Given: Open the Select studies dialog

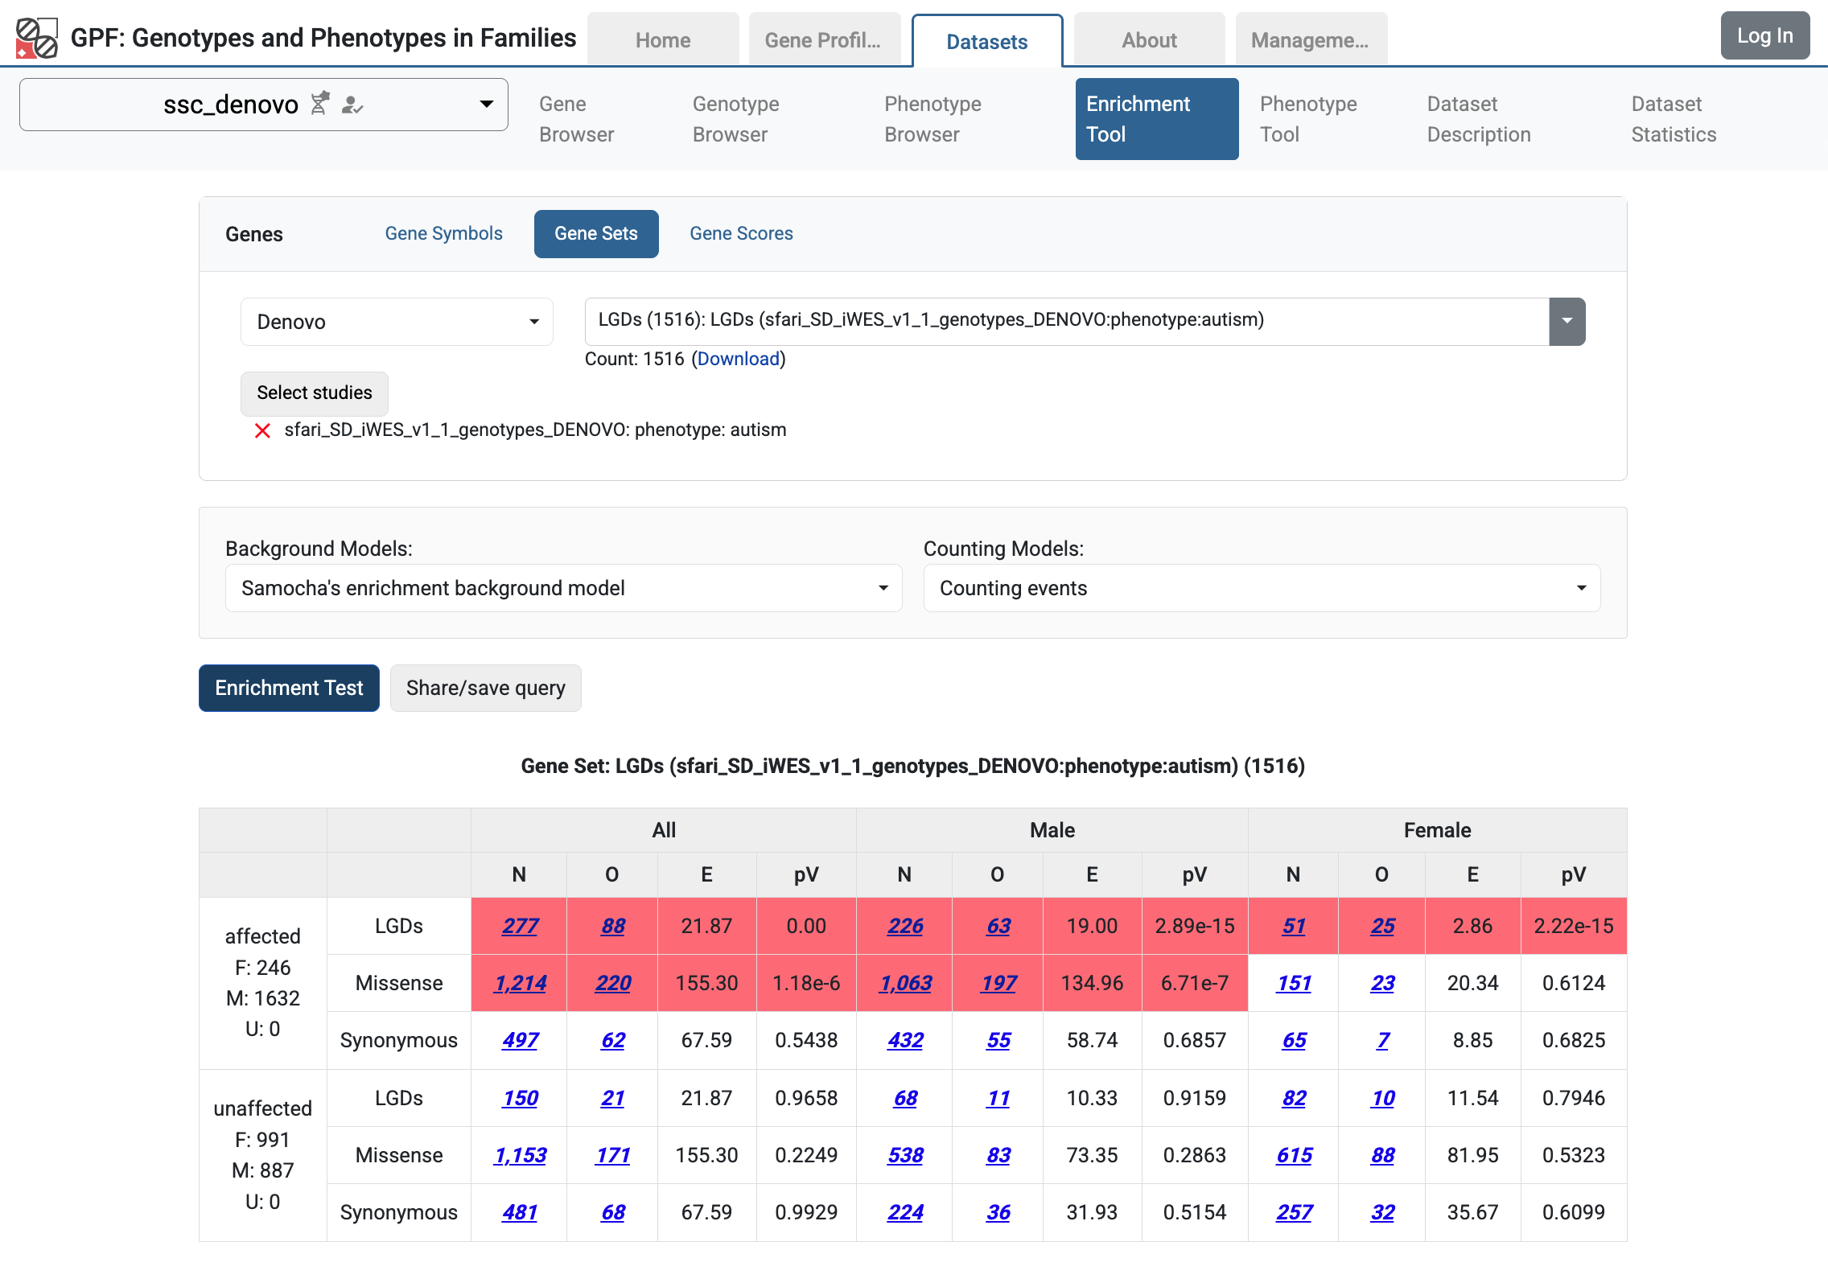Looking at the screenshot, I should point(314,393).
